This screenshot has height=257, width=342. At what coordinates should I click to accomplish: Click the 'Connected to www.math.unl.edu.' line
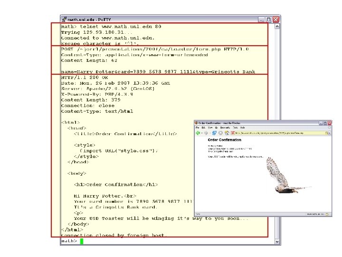108,38
